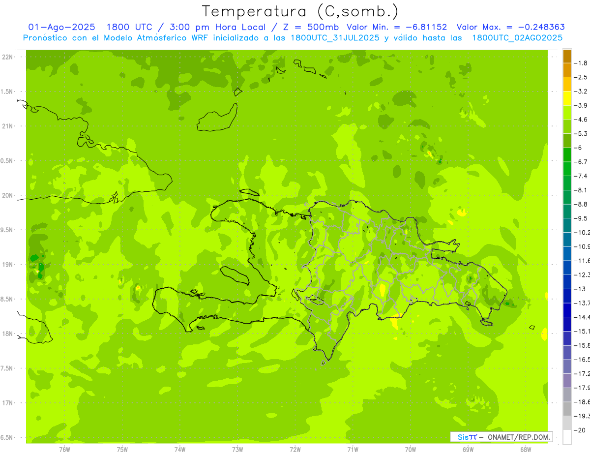The image size is (590, 456).
Task: Click the 'Valor Min. = -6.81152' text
Action: [x=397, y=28]
